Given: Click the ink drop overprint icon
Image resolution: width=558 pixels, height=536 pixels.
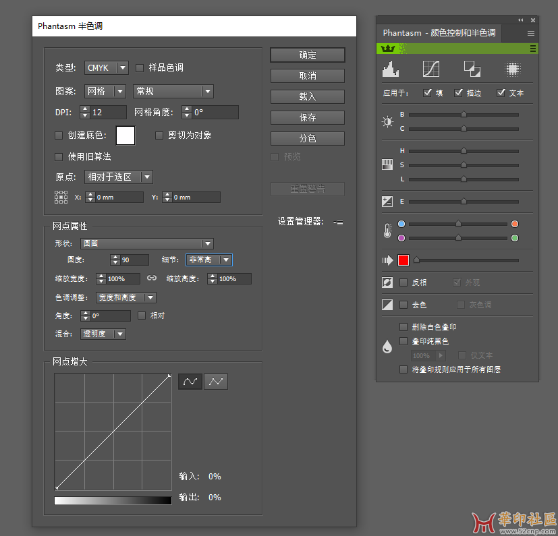Looking at the screenshot, I should [x=387, y=347].
